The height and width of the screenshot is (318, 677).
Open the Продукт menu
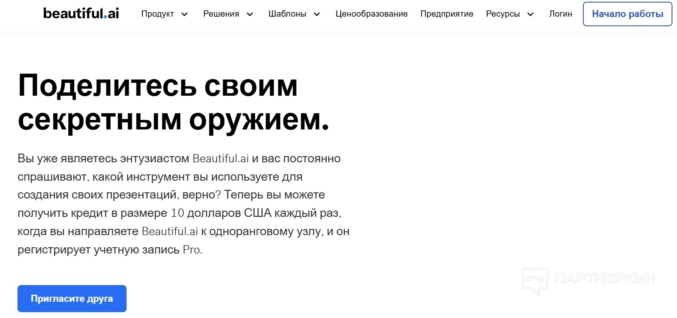click(158, 14)
